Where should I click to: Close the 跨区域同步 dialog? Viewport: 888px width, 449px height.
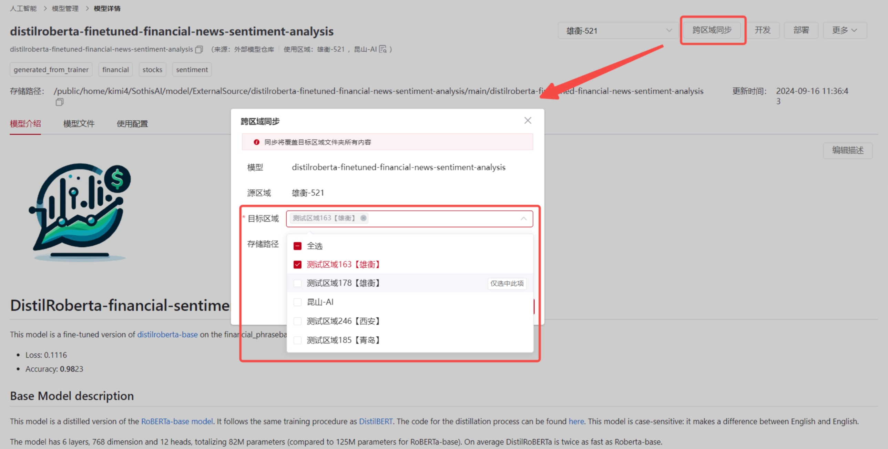tap(528, 121)
